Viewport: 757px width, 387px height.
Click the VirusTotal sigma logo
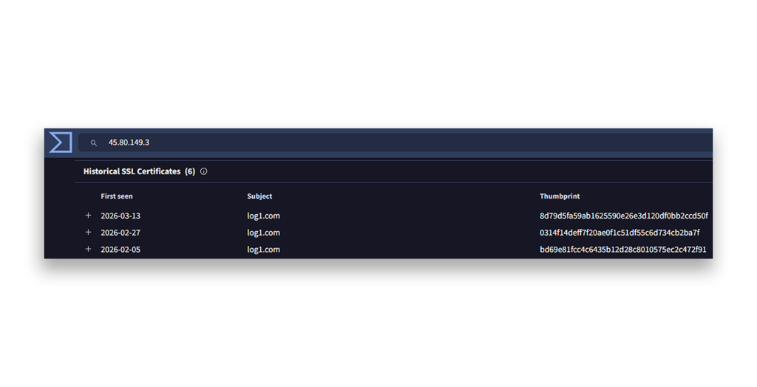pyautogui.click(x=61, y=143)
